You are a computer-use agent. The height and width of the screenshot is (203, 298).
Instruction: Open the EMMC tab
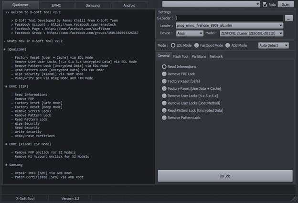[x=56, y=5]
